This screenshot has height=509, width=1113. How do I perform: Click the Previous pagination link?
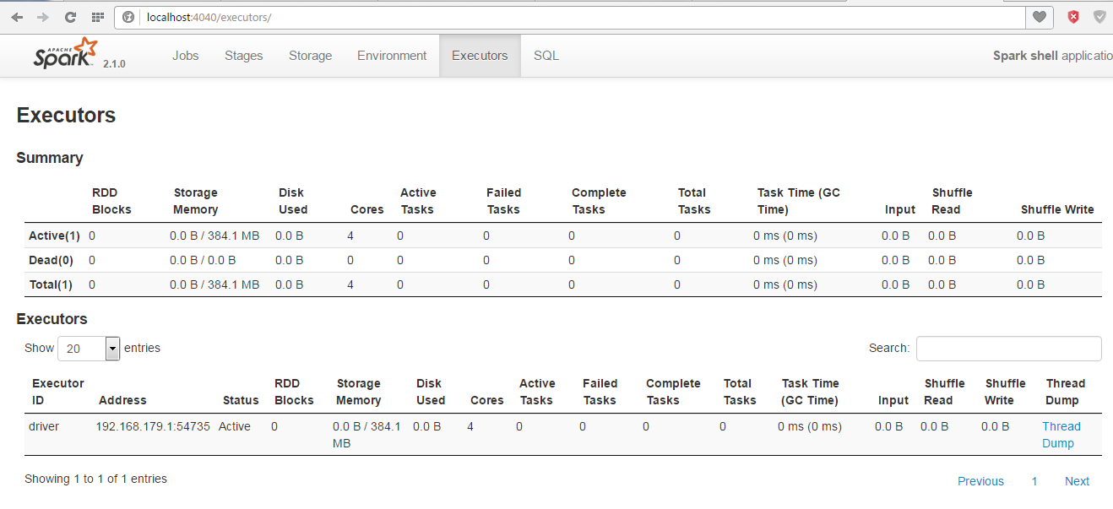point(980,481)
